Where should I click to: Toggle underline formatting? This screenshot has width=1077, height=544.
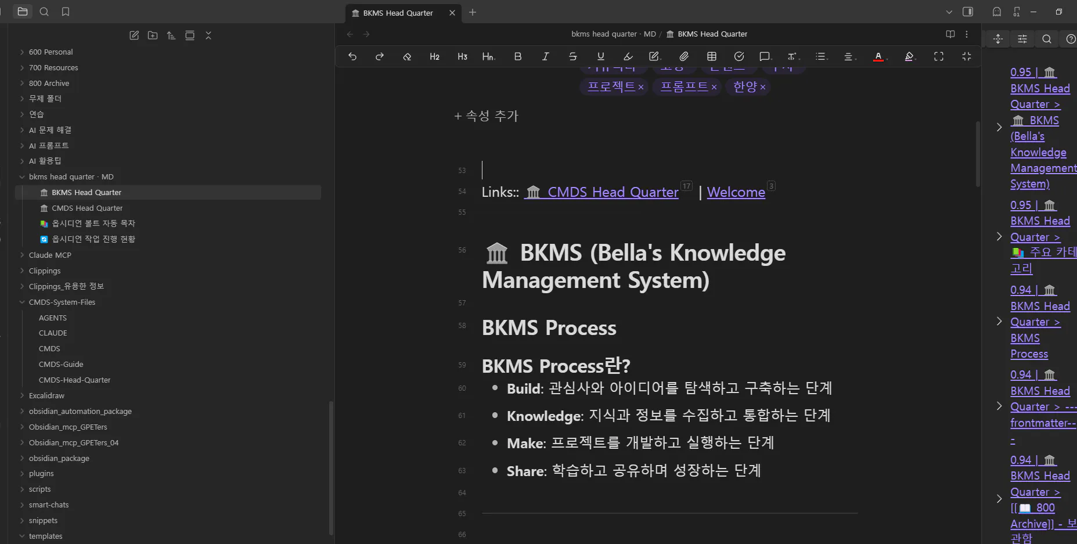coord(600,56)
